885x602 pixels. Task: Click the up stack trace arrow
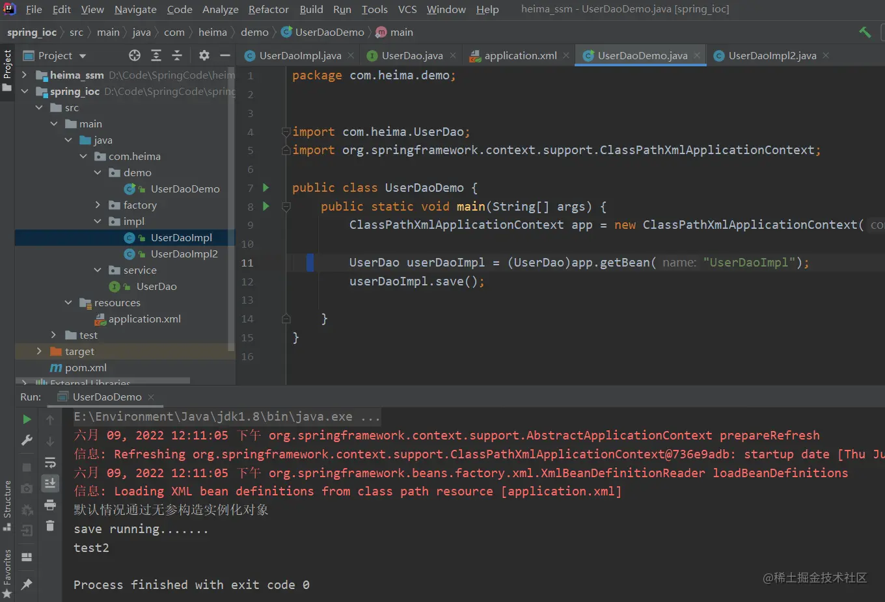50,420
